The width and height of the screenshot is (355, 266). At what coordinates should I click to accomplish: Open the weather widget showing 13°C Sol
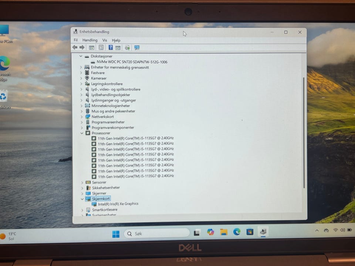pos(9,236)
